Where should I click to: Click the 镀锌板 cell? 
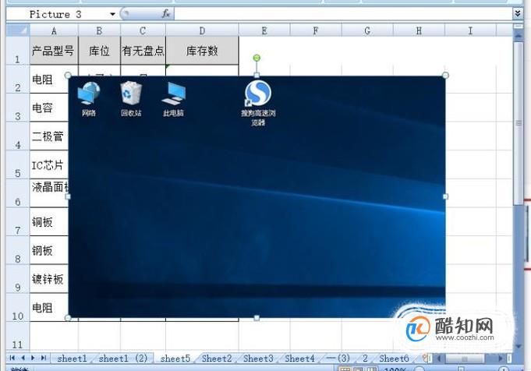[49, 279]
